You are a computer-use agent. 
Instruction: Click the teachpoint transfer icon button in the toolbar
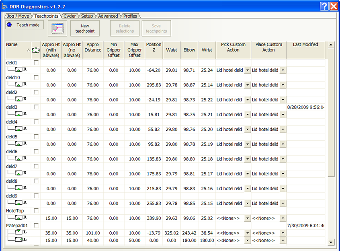(x=57, y=28)
